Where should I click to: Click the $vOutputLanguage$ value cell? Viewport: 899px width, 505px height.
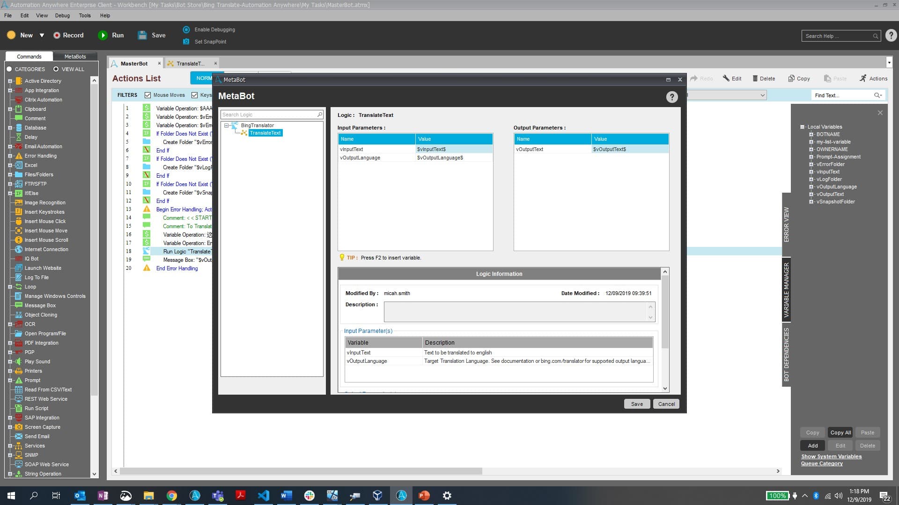(x=454, y=158)
